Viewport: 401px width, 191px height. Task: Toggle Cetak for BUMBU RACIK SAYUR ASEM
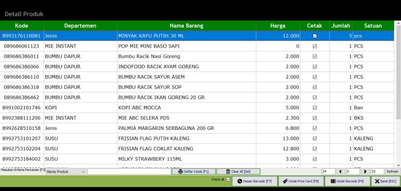point(315,77)
